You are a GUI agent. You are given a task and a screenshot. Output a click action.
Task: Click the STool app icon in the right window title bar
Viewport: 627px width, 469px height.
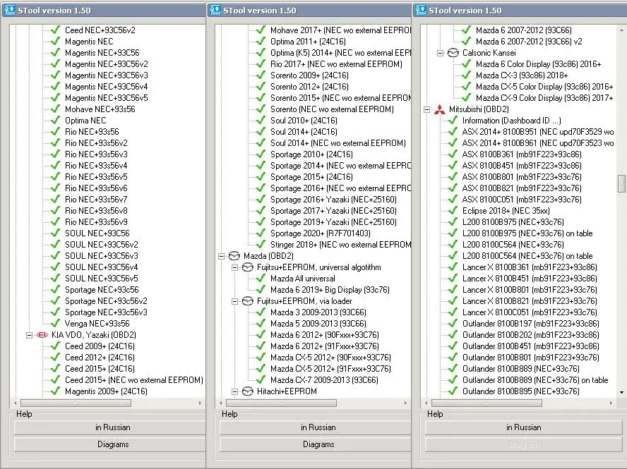pyautogui.click(x=421, y=10)
